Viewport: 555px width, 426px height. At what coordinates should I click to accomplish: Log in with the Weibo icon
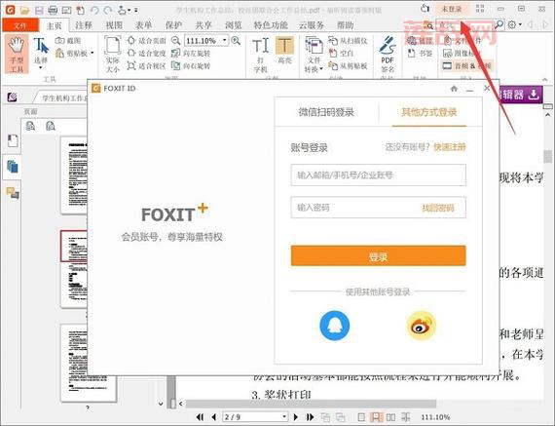click(421, 326)
